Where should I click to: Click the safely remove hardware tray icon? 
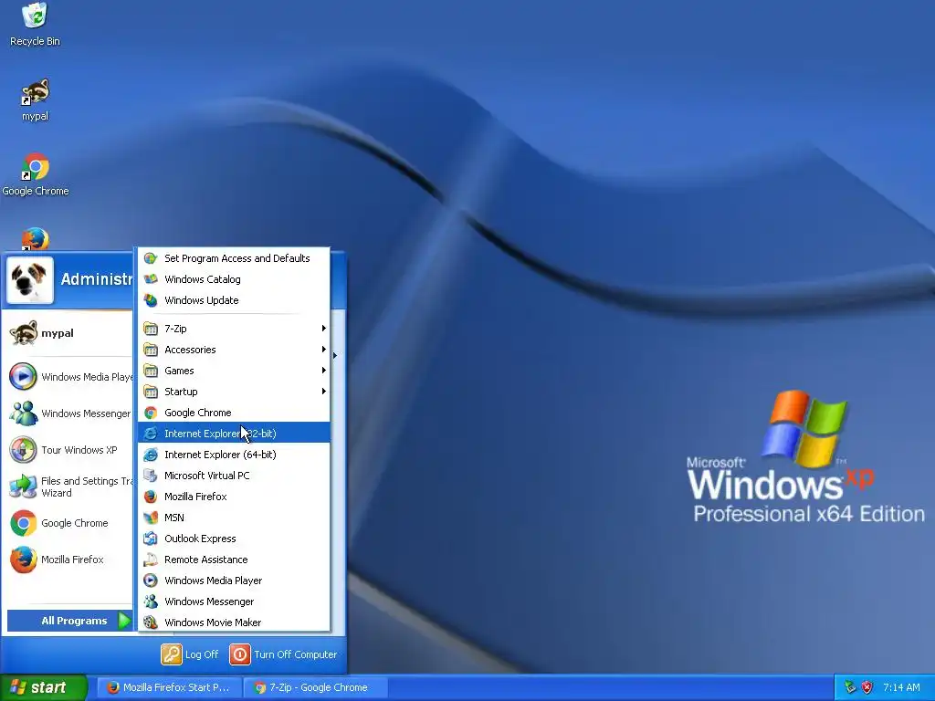tap(850, 687)
